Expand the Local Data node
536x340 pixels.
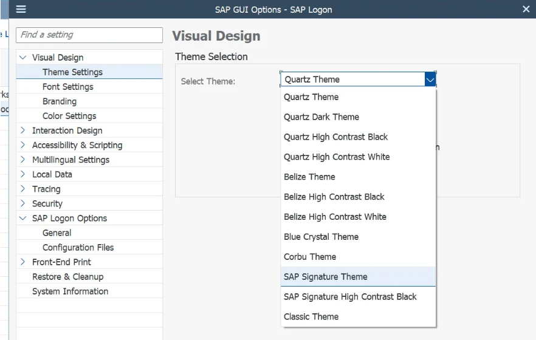[x=23, y=174]
